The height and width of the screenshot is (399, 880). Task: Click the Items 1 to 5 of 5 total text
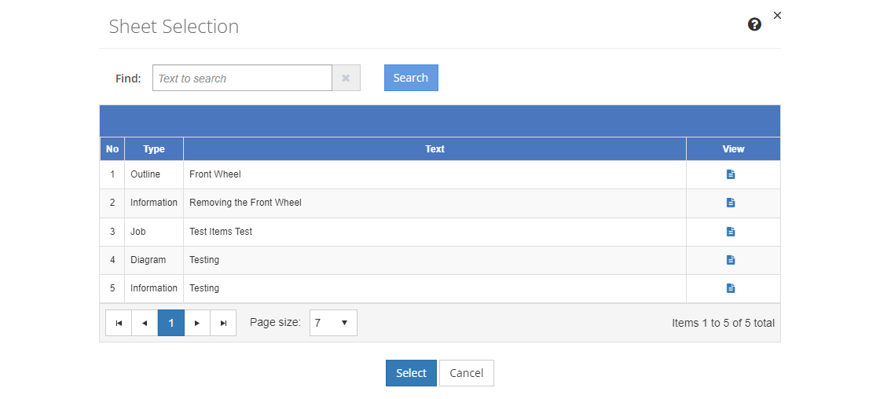pos(723,324)
